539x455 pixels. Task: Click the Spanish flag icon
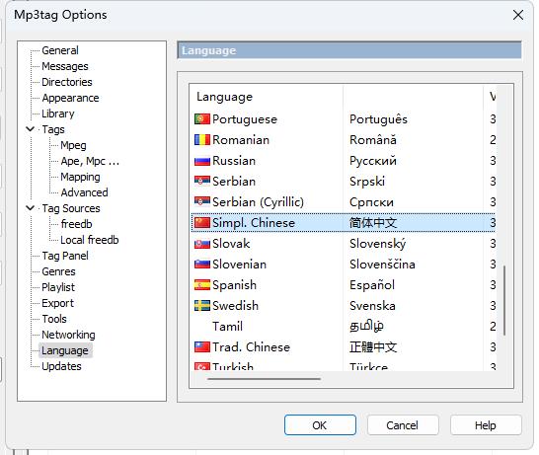tap(202, 285)
